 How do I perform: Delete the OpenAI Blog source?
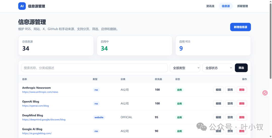242,104
